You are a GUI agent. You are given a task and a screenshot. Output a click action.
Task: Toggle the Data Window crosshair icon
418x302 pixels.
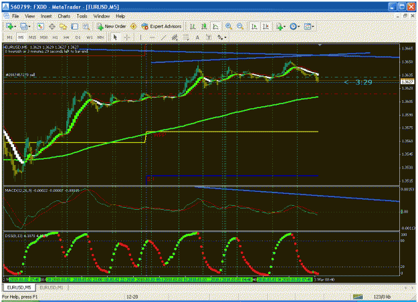[52, 26]
